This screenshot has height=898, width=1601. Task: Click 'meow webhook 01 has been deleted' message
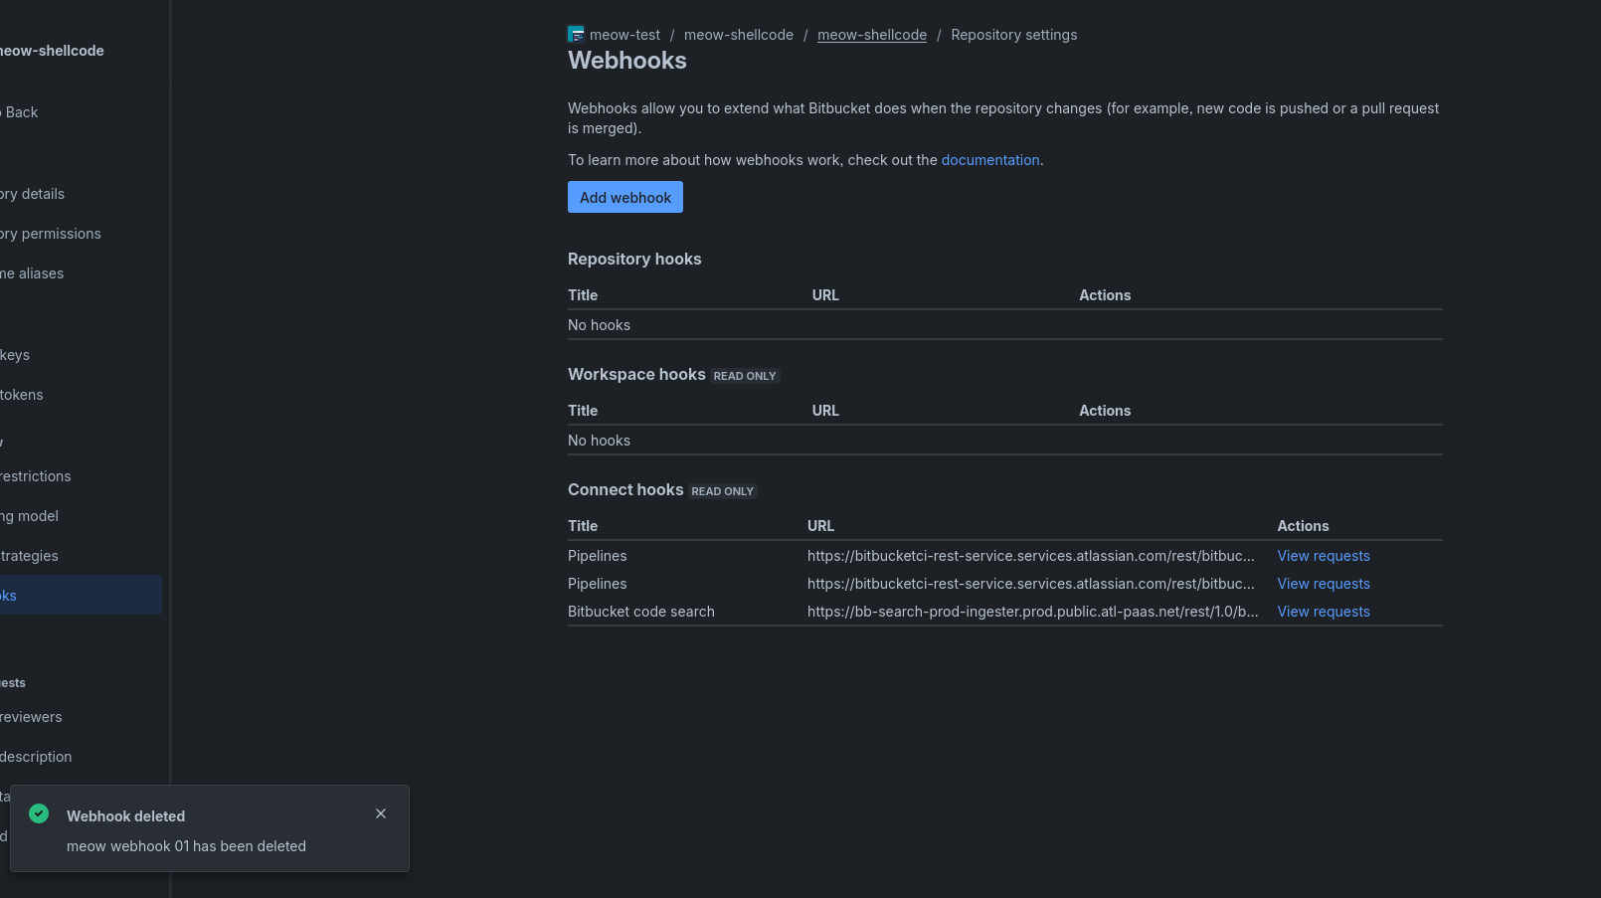tap(186, 846)
